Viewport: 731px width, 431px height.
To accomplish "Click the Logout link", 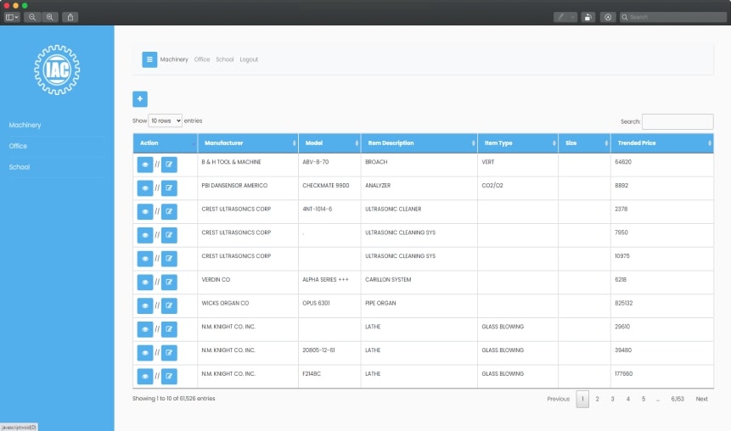I will click(249, 59).
